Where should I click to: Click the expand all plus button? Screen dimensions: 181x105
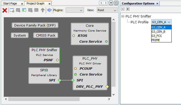coord(128,9)
